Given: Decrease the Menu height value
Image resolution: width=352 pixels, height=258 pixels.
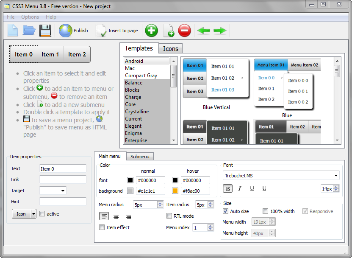Looking at the screenshot, I should click(x=272, y=235).
